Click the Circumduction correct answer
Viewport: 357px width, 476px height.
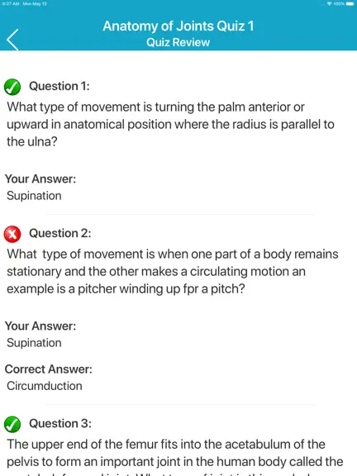coord(45,386)
